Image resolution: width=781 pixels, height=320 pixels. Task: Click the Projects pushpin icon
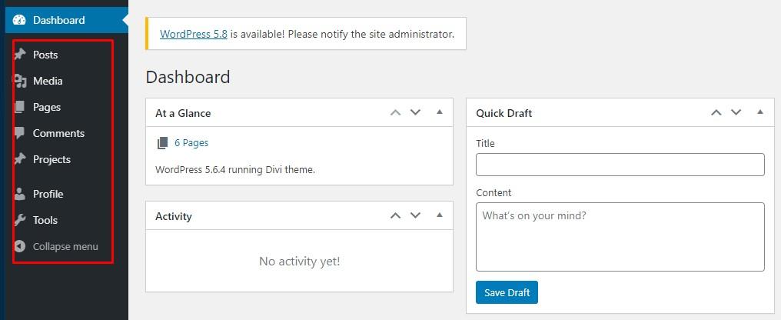(x=19, y=159)
